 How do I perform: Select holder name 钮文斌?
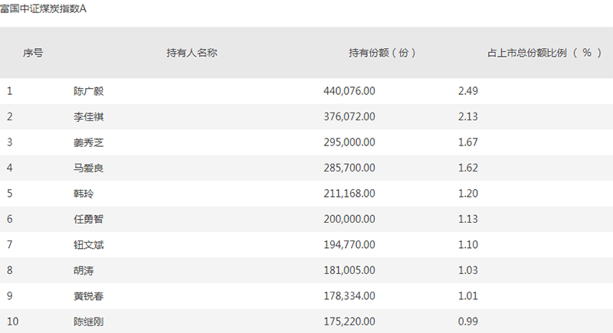click(x=88, y=245)
